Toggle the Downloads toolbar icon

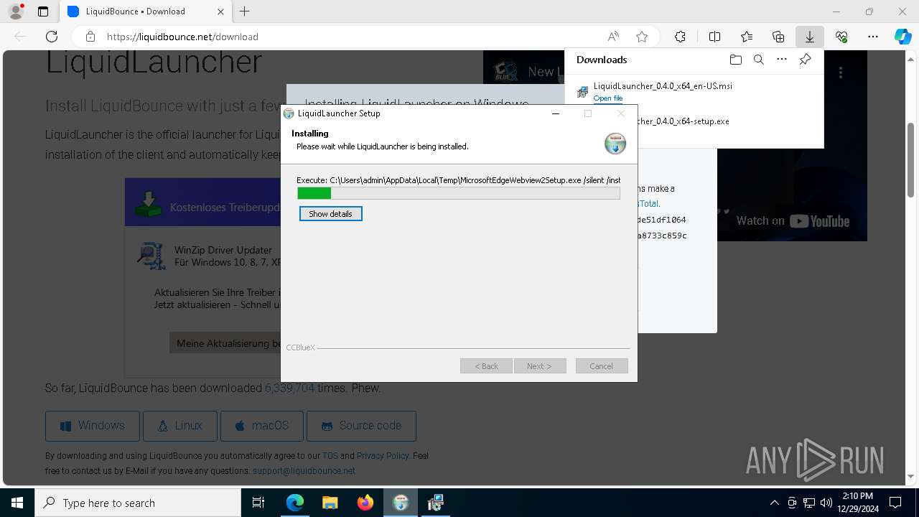809,37
